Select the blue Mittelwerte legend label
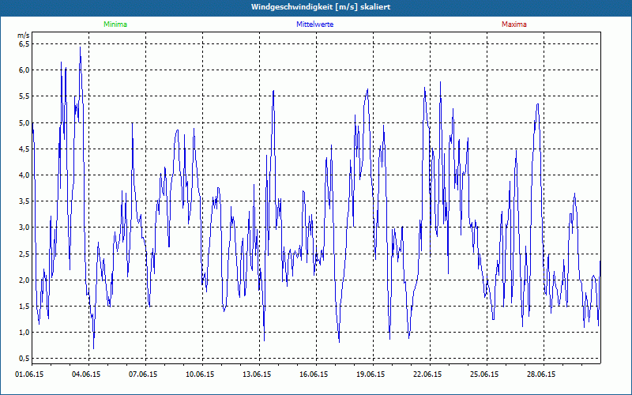632x395 pixels. click(x=314, y=24)
